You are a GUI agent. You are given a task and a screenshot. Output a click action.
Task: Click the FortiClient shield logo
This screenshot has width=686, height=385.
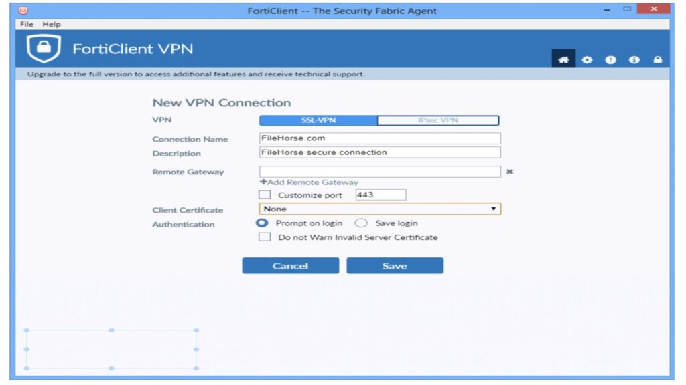[x=44, y=49]
